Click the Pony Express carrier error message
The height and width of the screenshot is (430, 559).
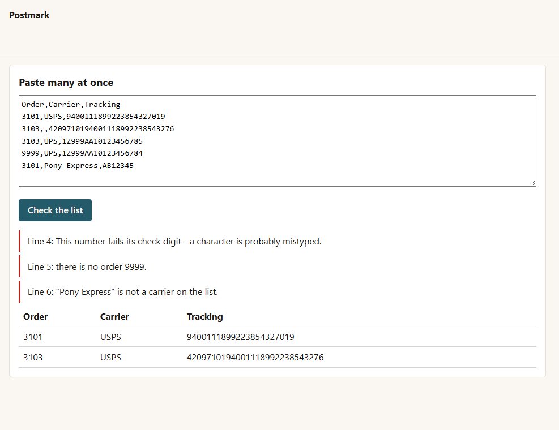(123, 292)
